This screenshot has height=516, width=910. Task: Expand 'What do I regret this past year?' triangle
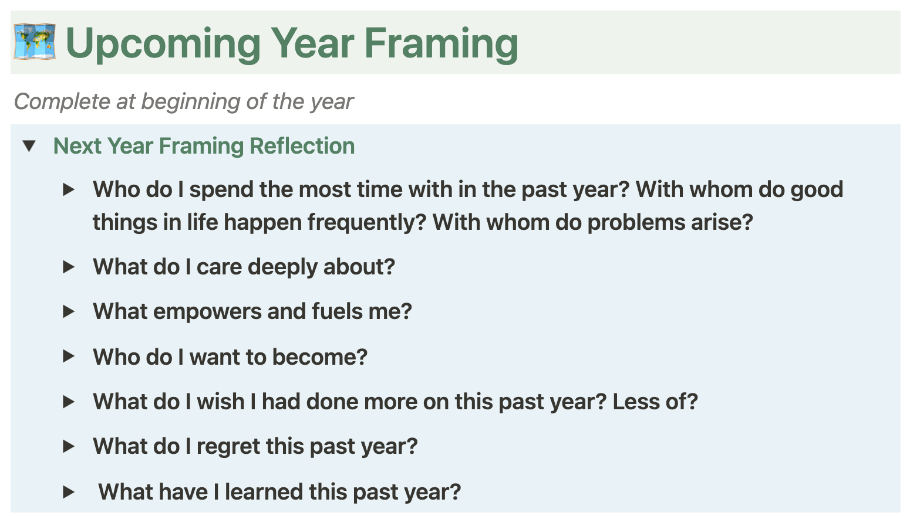pyautogui.click(x=69, y=446)
